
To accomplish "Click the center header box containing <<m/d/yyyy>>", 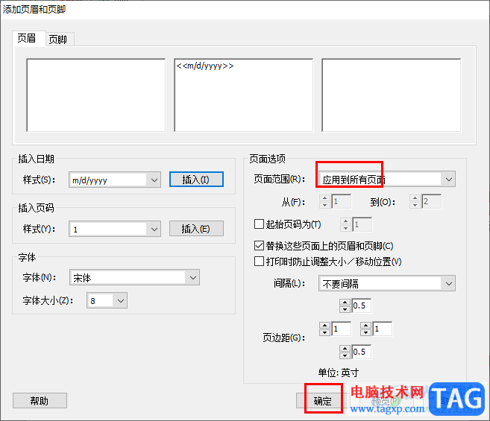I will 243,95.
